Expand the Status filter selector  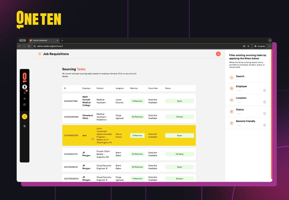point(265,114)
